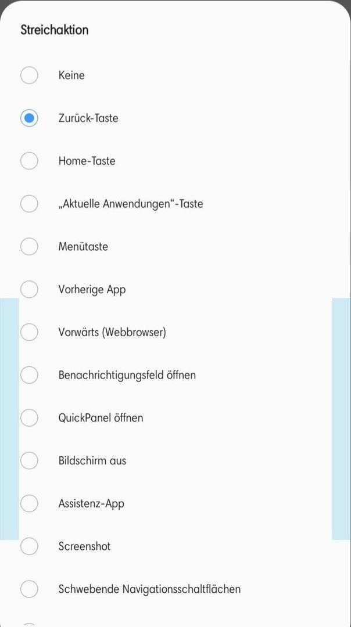Tap the Bildschirm aus label text

tap(92, 460)
